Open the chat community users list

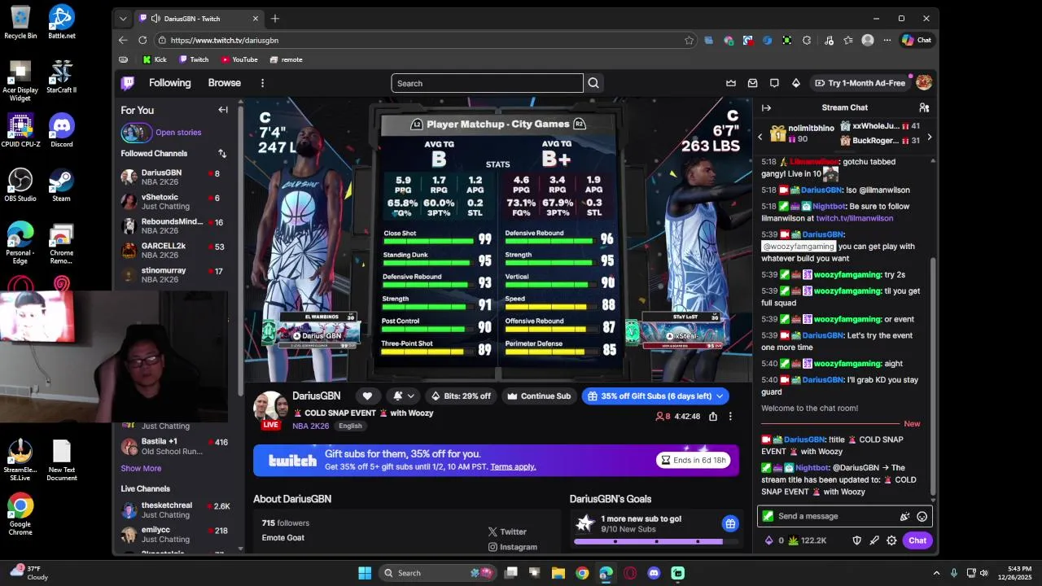coord(924,107)
